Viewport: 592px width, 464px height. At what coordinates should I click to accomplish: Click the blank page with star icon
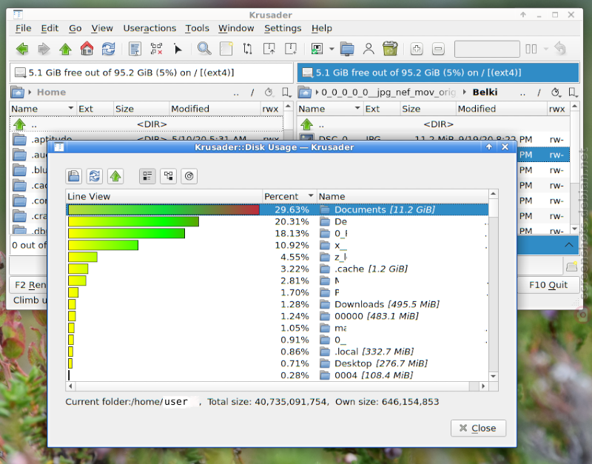[x=226, y=49]
